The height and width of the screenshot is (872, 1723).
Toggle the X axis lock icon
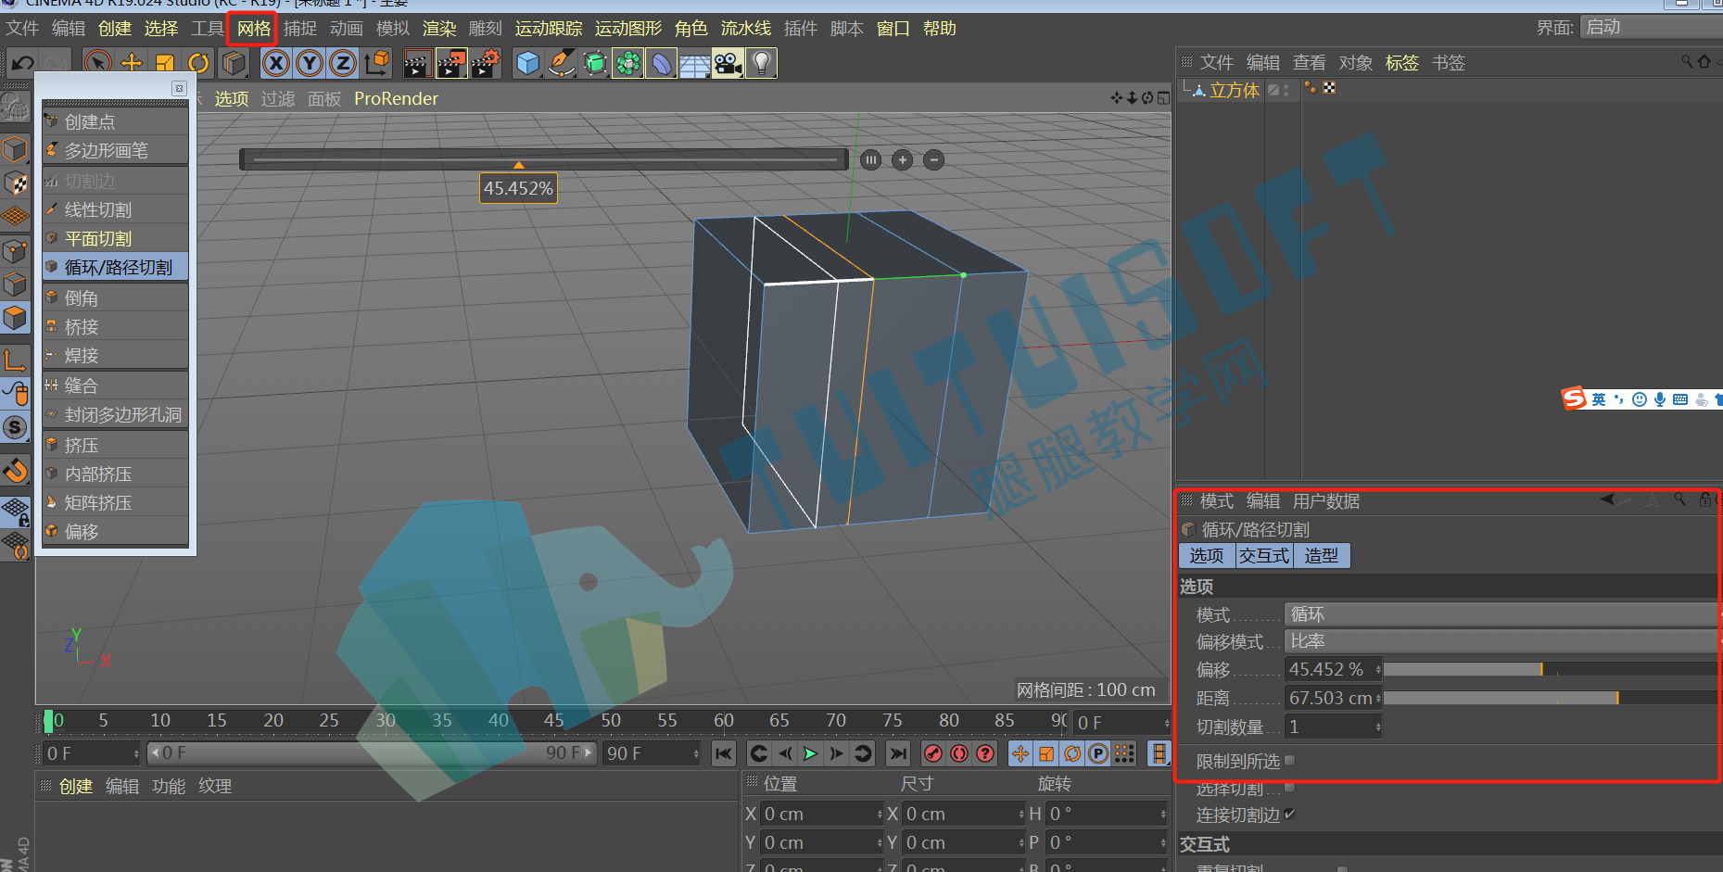click(x=275, y=63)
